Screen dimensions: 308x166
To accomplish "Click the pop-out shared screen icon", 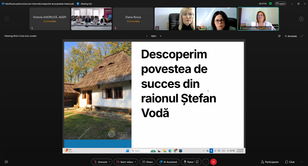I will pyautogui.click(x=279, y=36).
